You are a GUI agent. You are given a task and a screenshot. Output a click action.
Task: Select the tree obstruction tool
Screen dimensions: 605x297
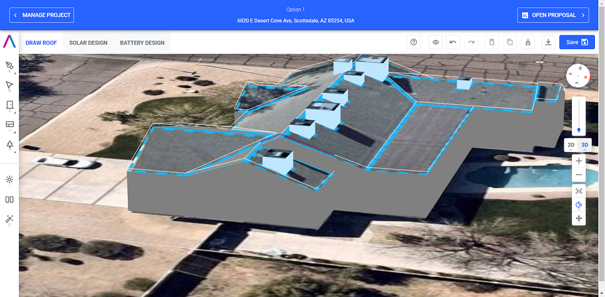[9, 145]
